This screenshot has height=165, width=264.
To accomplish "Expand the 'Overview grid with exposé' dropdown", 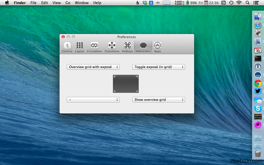I will 93,67.
